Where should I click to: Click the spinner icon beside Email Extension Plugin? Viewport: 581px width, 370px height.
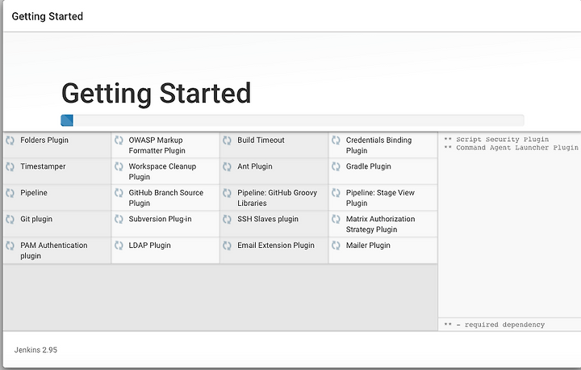227,246
